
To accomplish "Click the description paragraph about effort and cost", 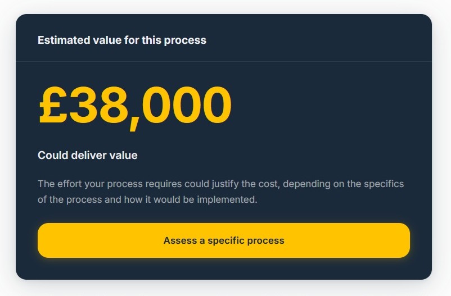I will [220, 192].
